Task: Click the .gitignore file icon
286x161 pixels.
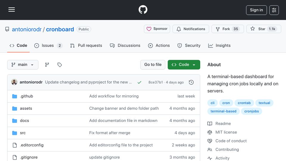Action: coord(15,157)
